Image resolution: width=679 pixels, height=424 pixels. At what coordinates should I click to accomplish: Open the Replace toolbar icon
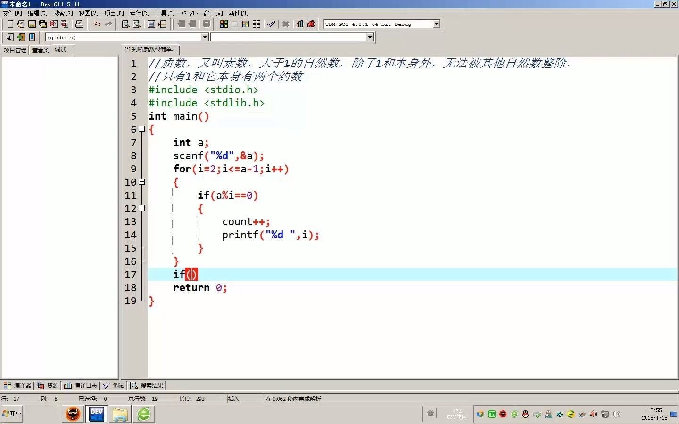tap(137, 24)
